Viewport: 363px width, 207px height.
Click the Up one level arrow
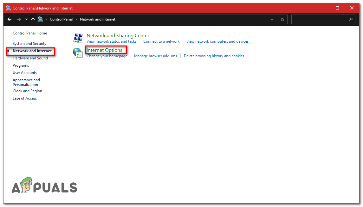[x=33, y=19]
